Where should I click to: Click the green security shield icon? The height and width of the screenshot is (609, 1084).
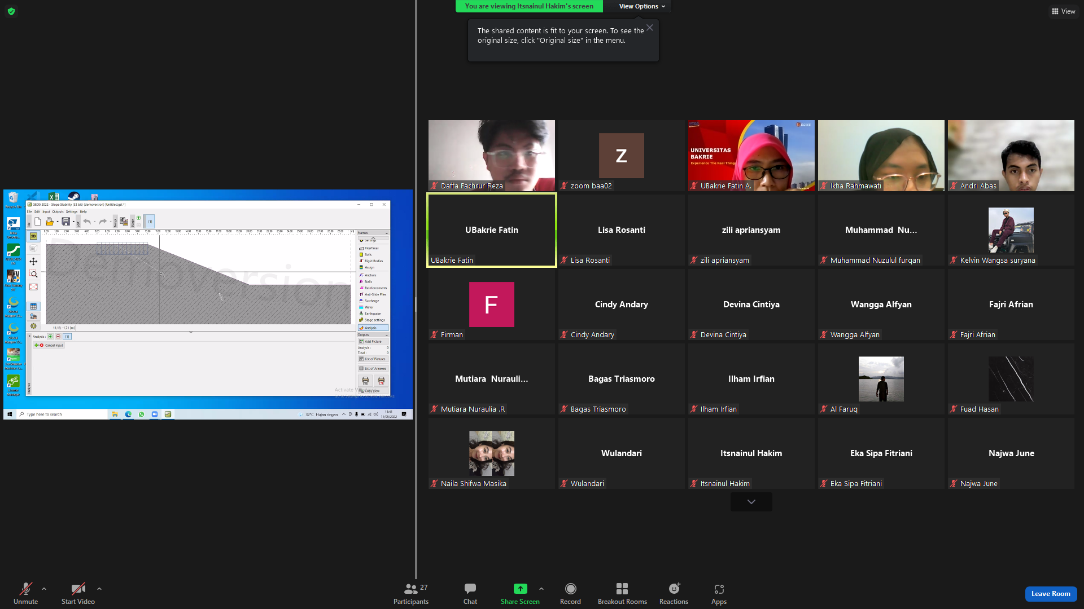pos(11,11)
